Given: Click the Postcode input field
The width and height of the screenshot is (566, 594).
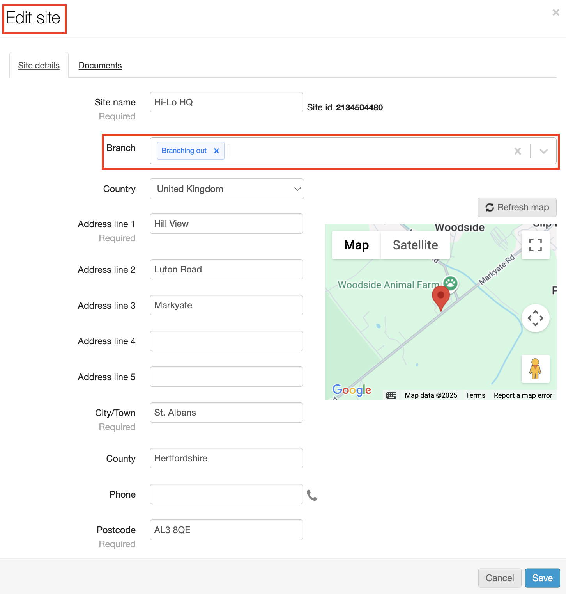Looking at the screenshot, I should click(x=226, y=530).
